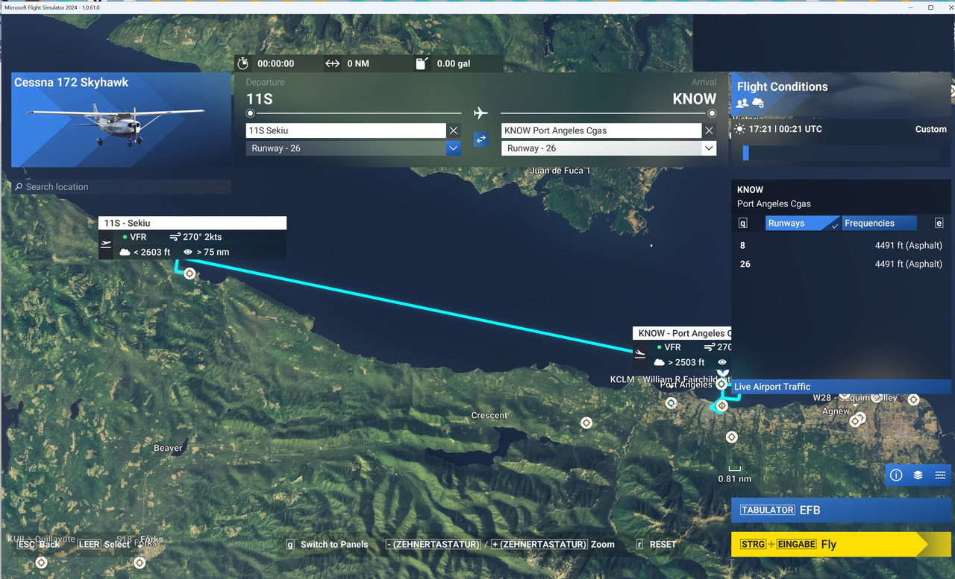Click the distance arrows icon beside 0 NM
The width and height of the screenshot is (955, 579).
333,63
